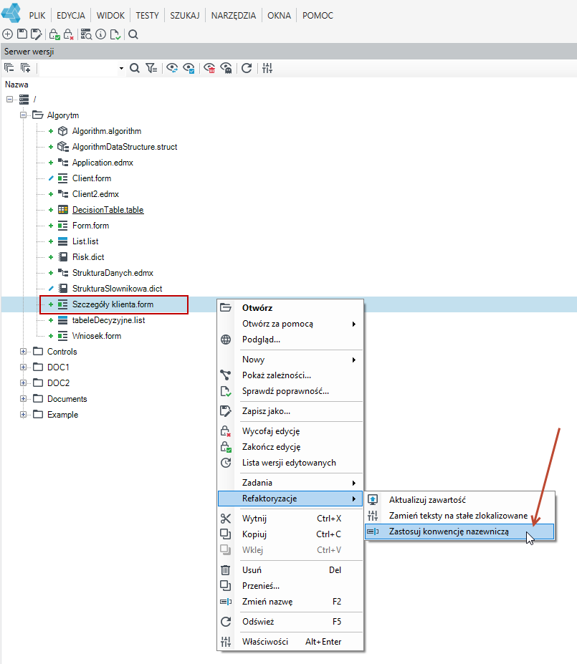This screenshot has width=577, height=664.
Task: Click the magnifier icon in the top toolbar
Action: coord(133,34)
